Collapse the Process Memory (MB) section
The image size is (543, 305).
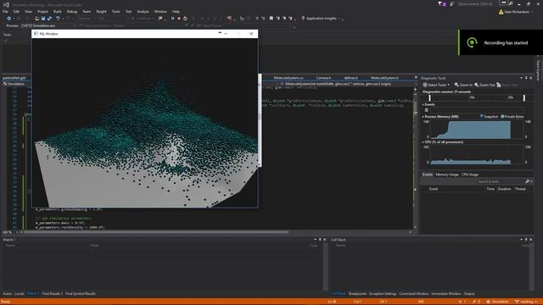pos(423,117)
